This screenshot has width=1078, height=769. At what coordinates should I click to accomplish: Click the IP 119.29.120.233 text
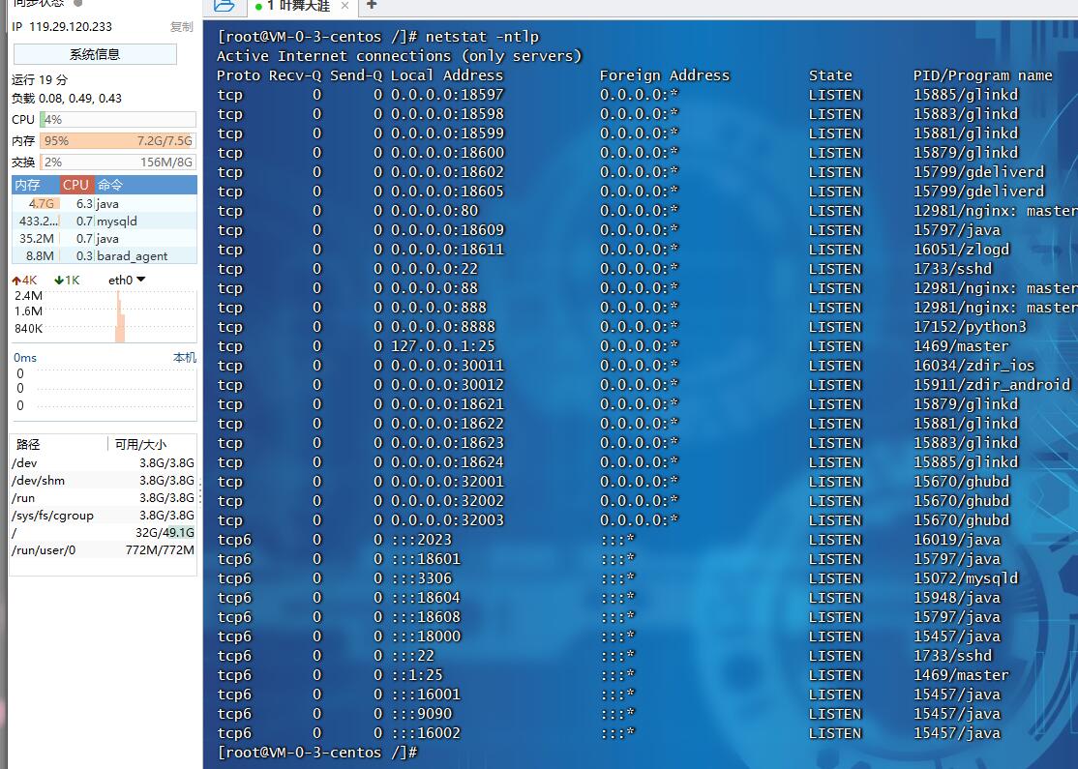pos(62,27)
